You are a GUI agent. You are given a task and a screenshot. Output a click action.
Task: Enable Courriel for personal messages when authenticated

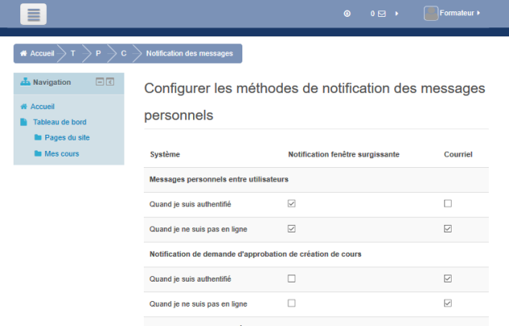[x=448, y=204]
